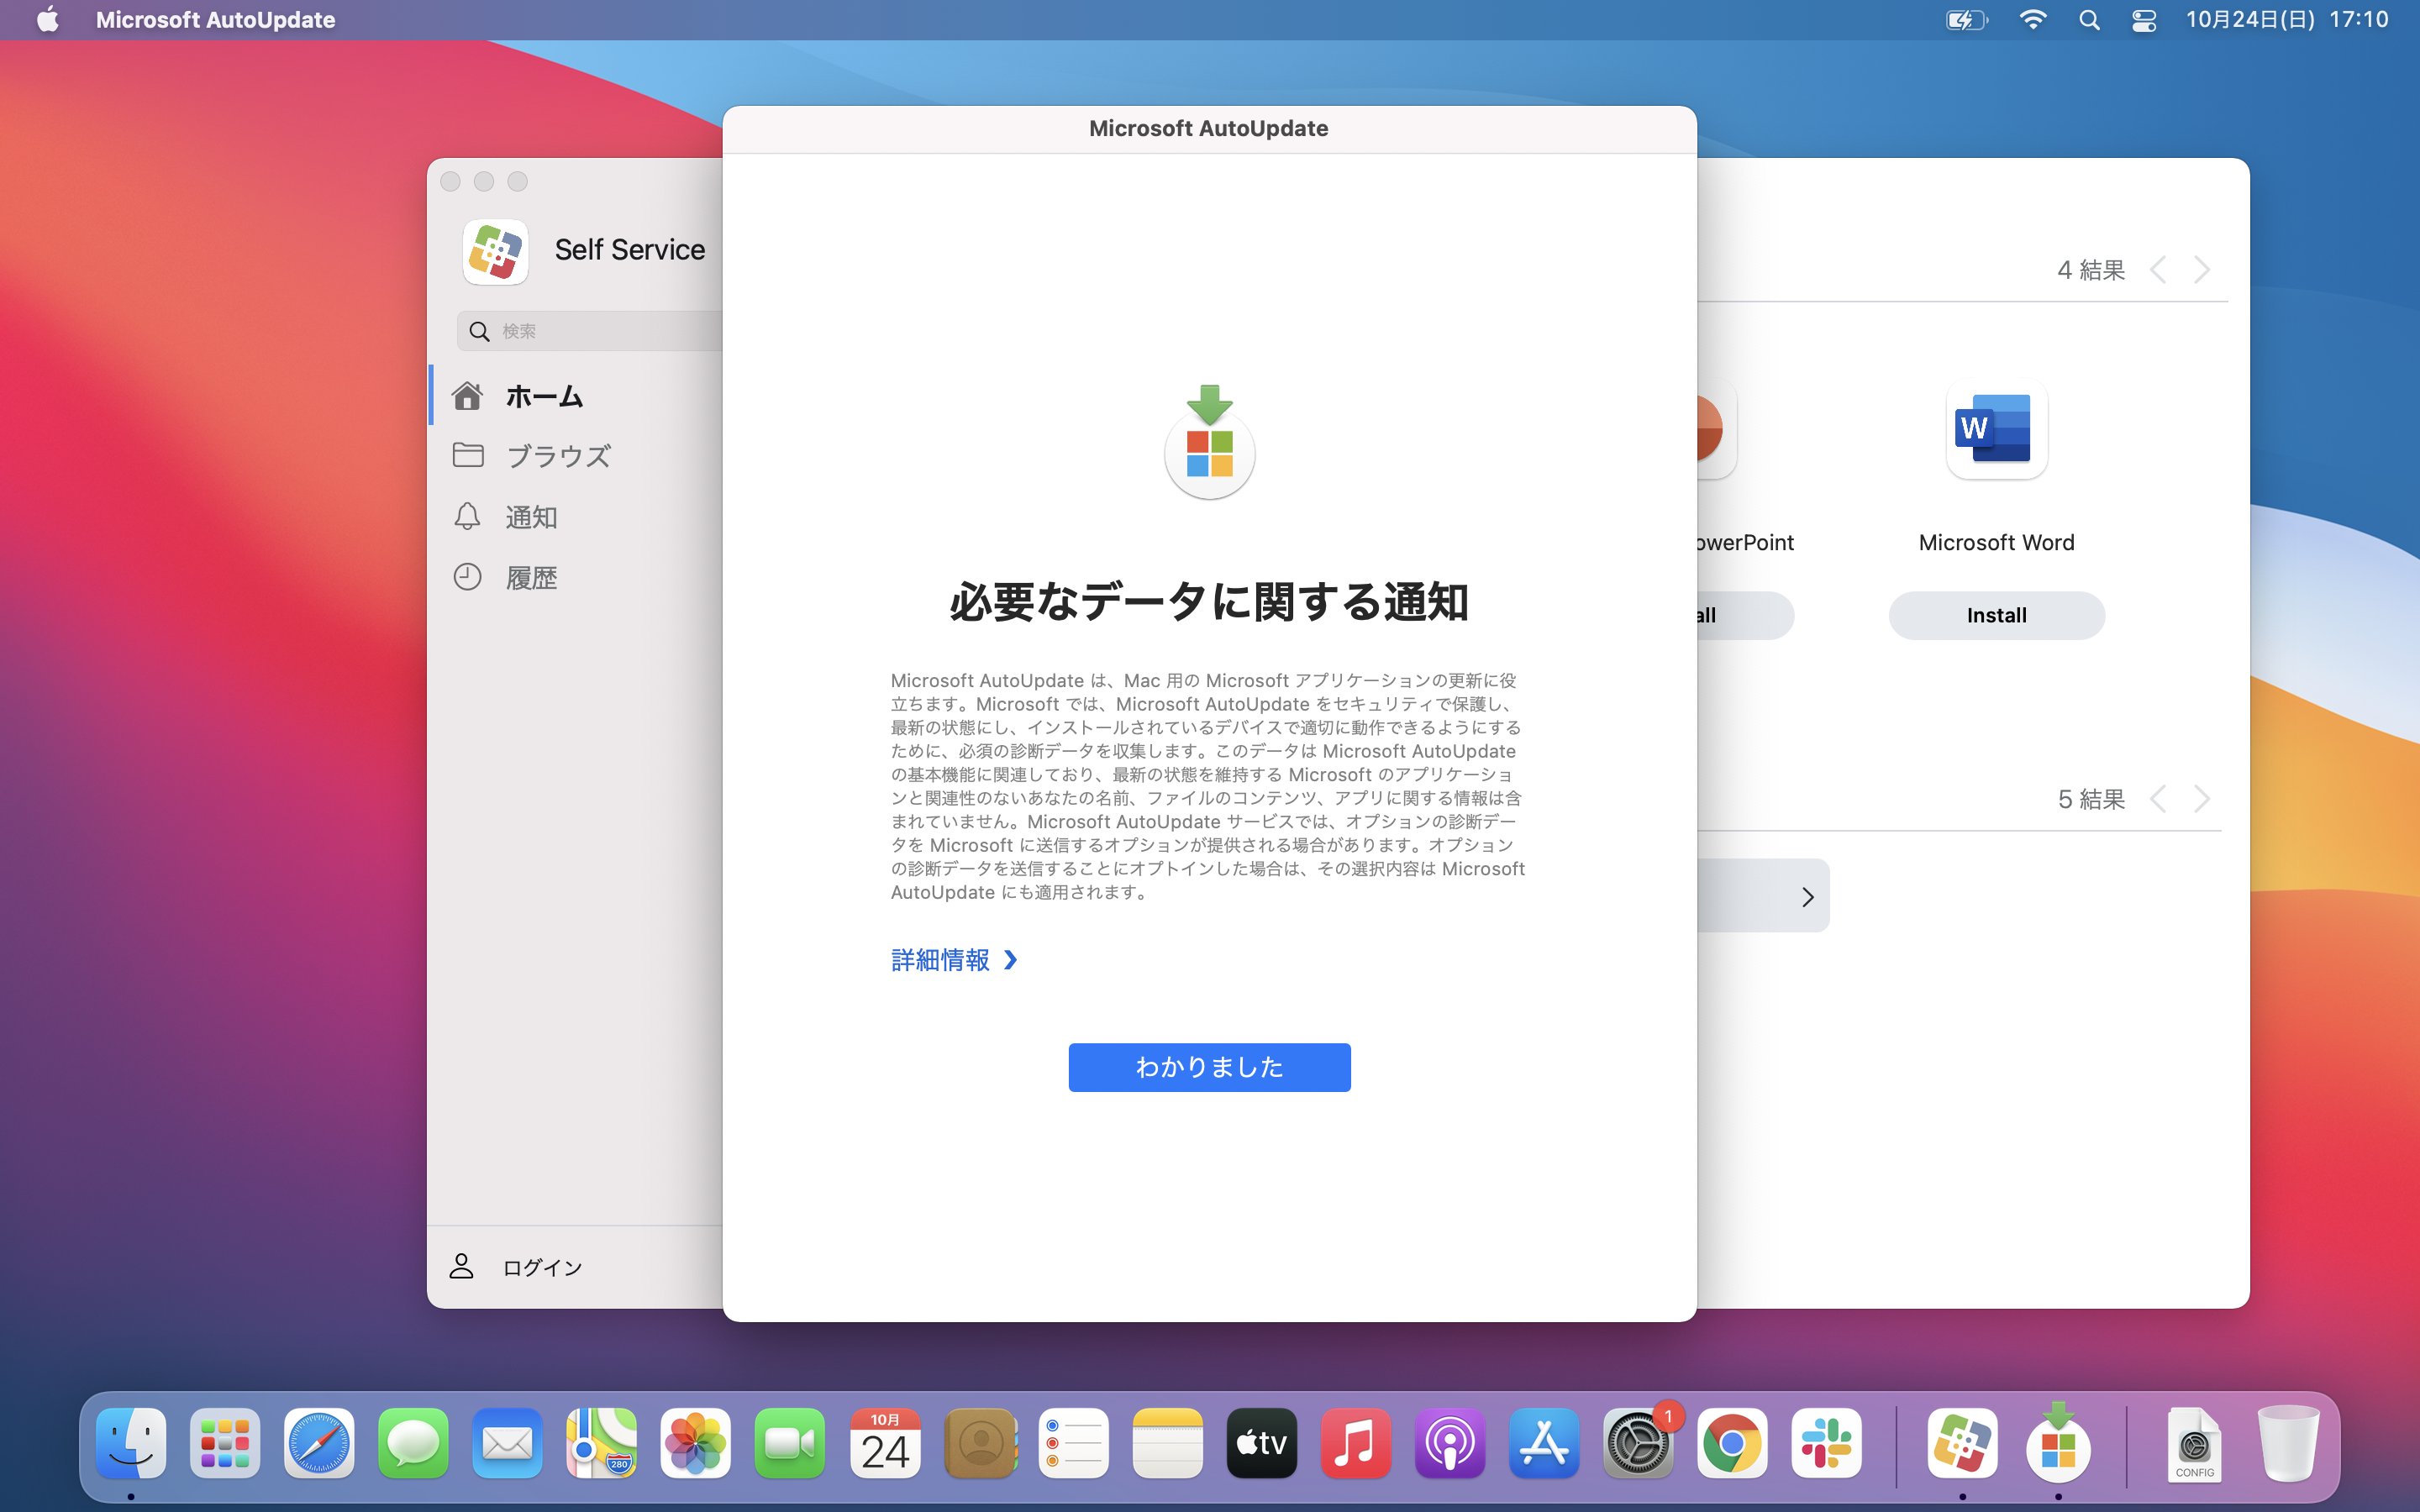The width and height of the screenshot is (2420, 1512).
Task: Open Self Service icon in the Dock
Action: [x=1961, y=1443]
